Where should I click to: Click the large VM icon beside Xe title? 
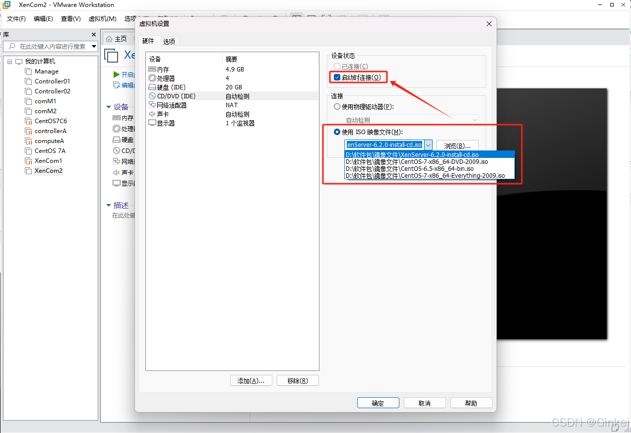click(112, 55)
